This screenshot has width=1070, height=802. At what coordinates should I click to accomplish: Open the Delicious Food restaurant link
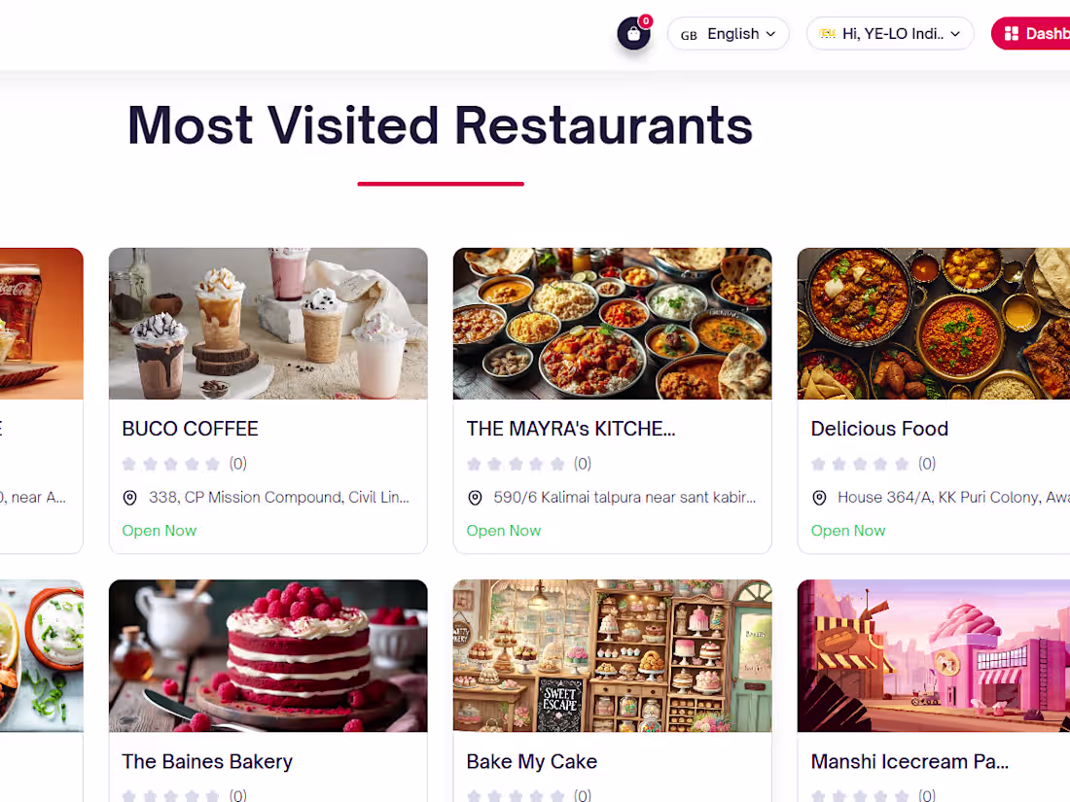tap(879, 429)
